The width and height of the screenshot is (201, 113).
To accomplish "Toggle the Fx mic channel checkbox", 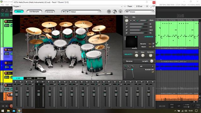I will [x=127, y=33].
